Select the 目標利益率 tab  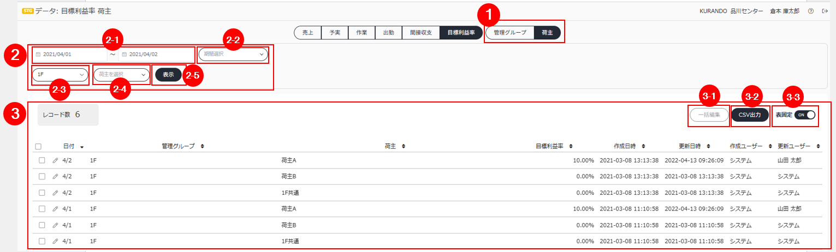pos(461,33)
